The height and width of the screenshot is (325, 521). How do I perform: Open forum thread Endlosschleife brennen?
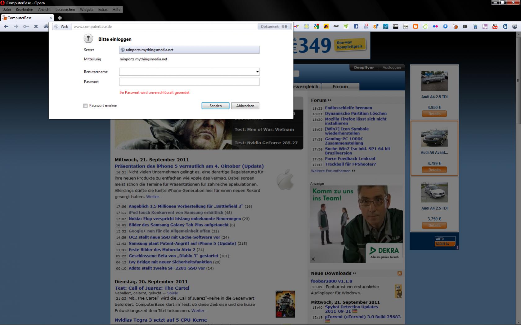pyautogui.click(x=348, y=108)
